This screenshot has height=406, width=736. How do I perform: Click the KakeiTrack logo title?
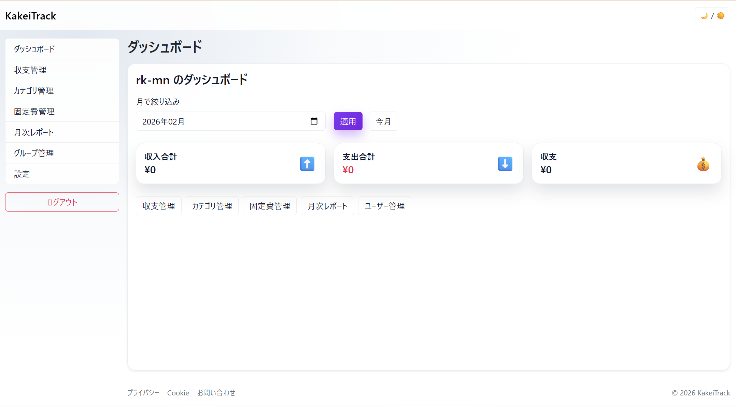pyautogui.click(x=31, y=16)
